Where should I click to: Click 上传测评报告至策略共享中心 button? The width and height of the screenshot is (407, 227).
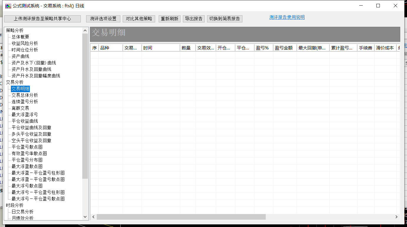point(42,19)
